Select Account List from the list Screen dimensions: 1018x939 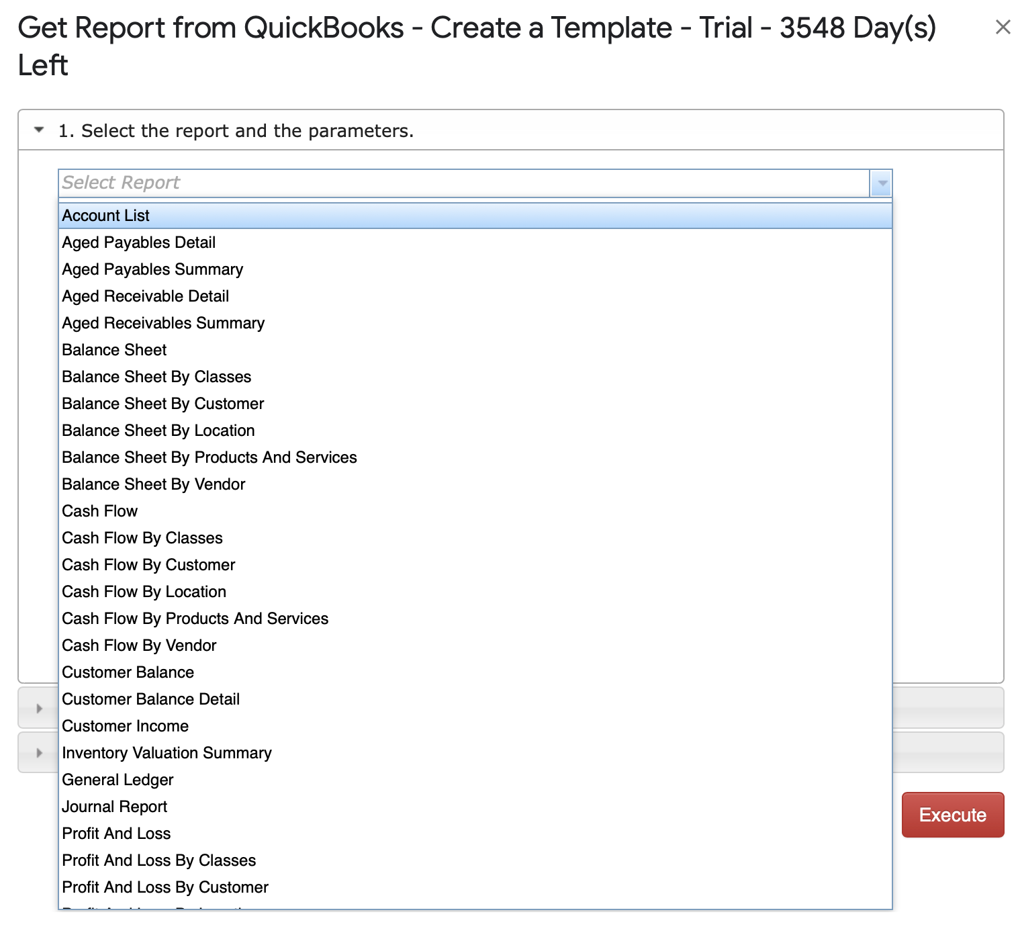tap(106, 216)
